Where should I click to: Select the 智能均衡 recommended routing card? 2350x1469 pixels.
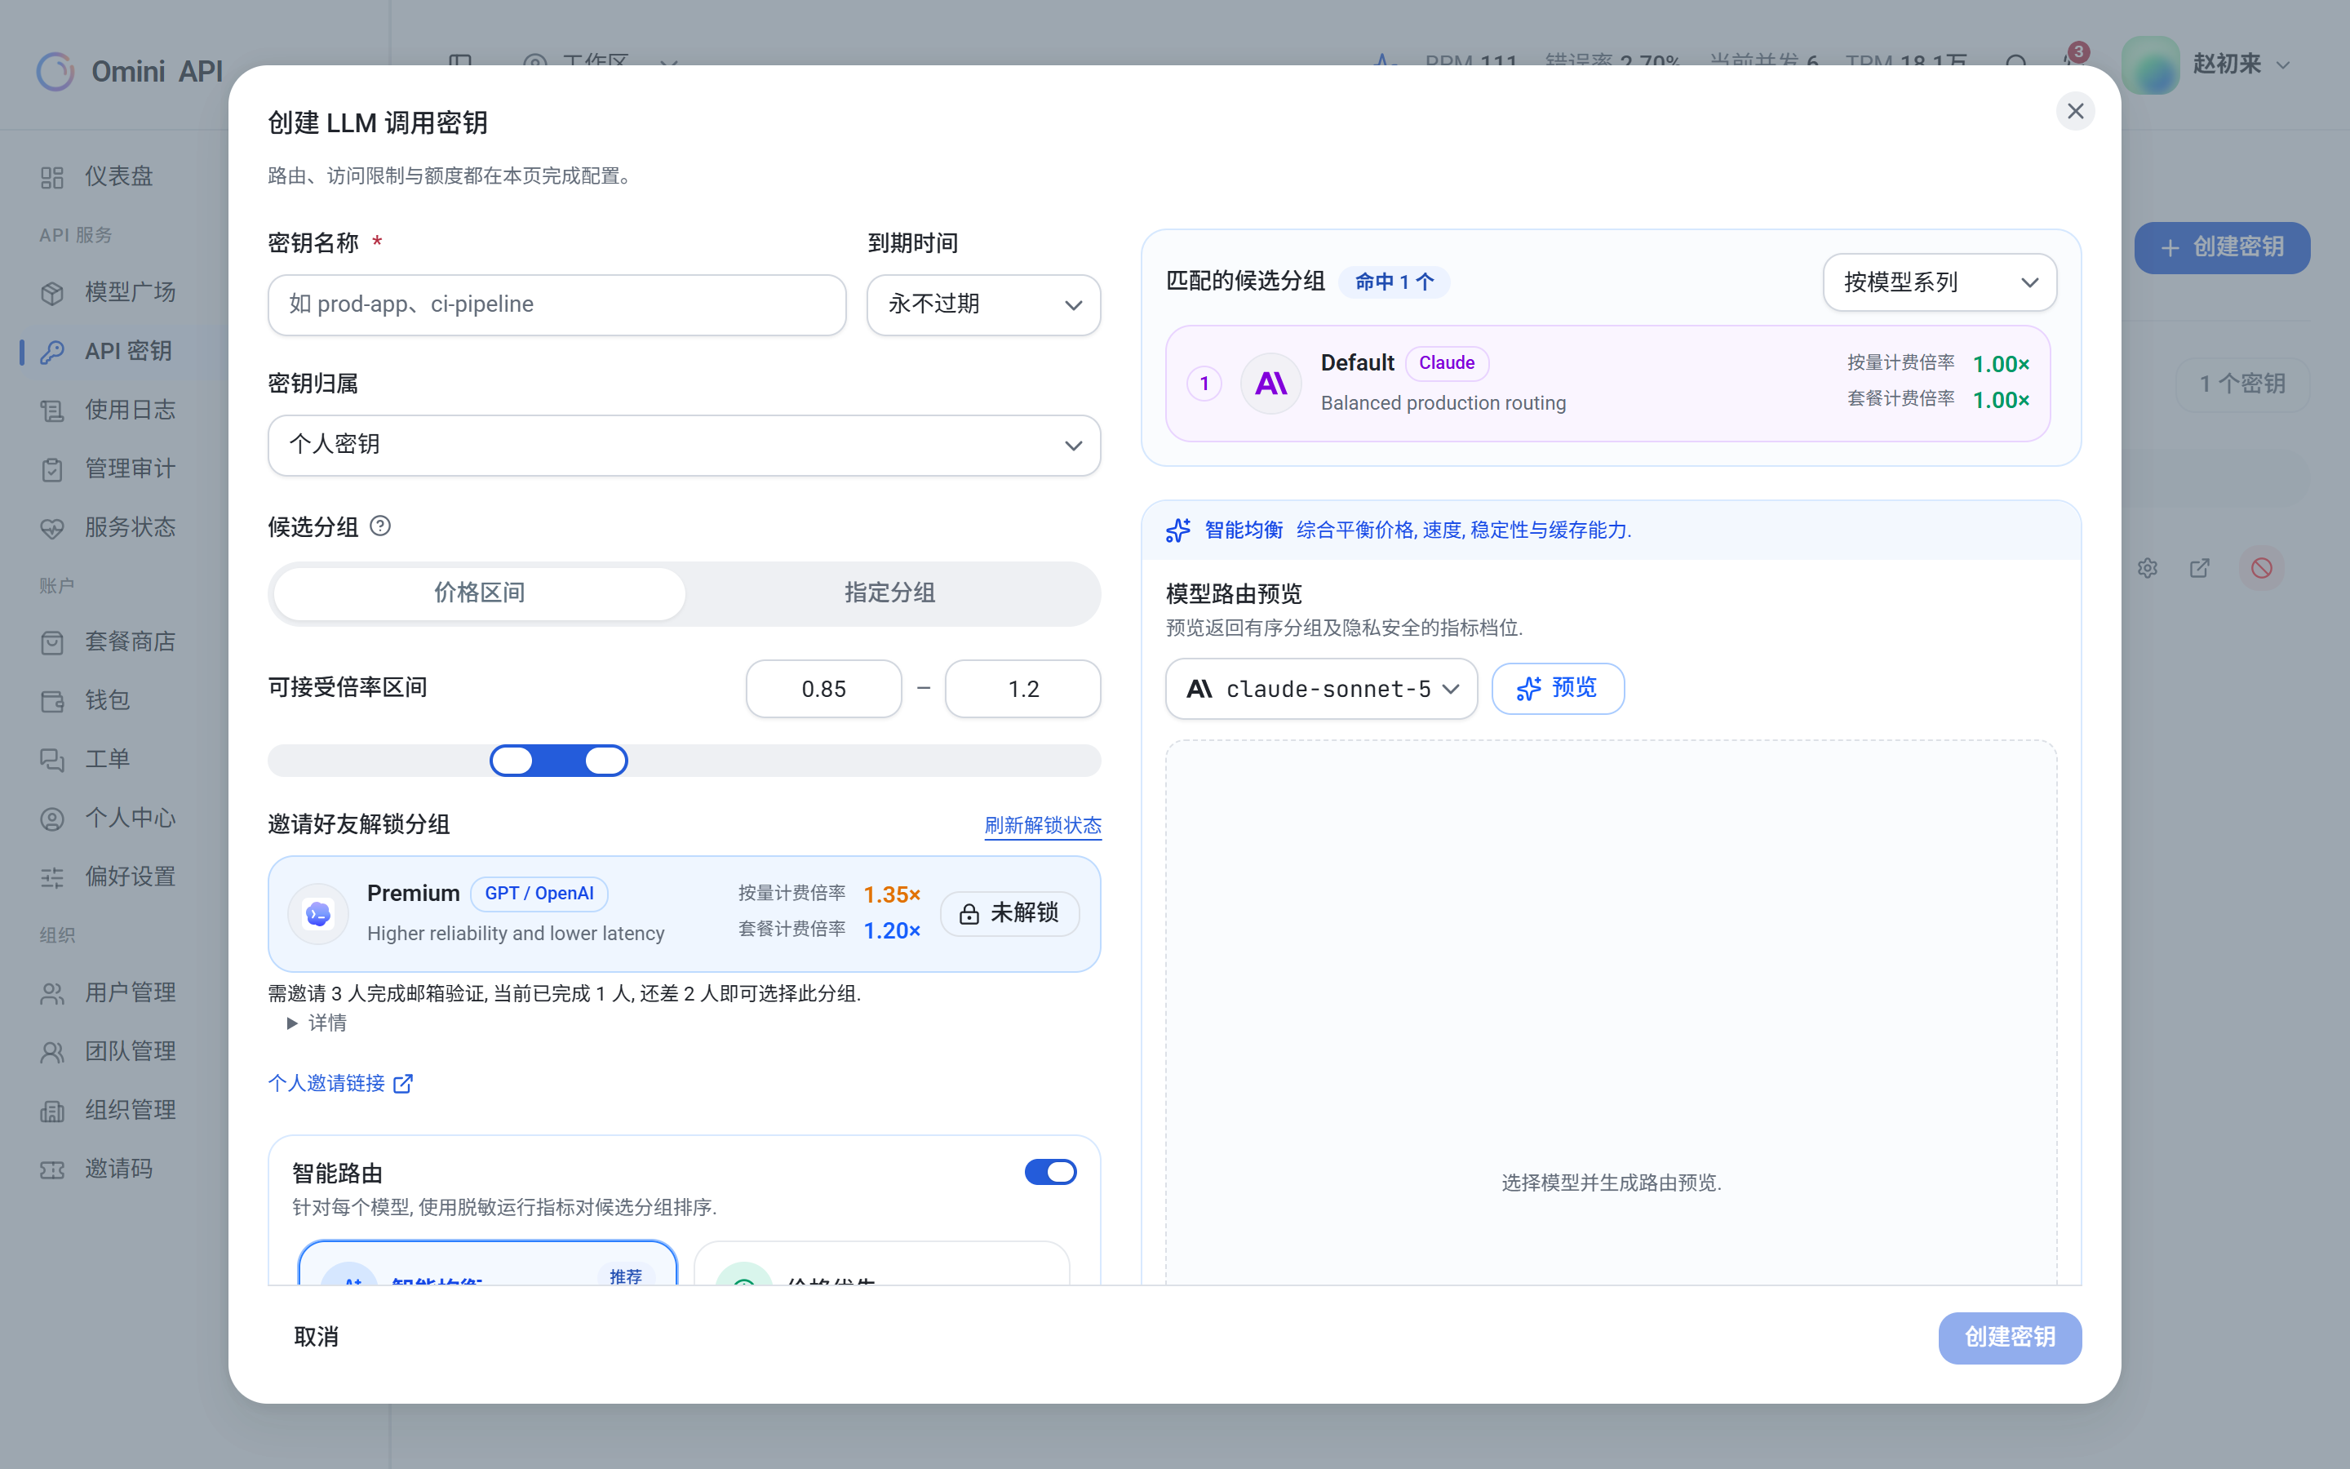pos(487,1263)
